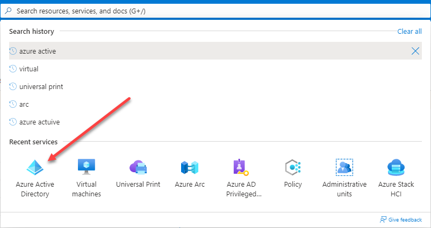Click clock icon beside 'universal print'
Screen dimensions: 431x228
[13, 86]
